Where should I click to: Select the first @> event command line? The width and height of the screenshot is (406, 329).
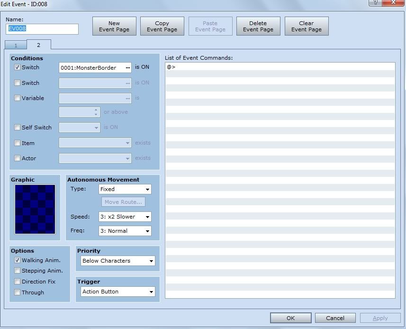tap(280, 67)
